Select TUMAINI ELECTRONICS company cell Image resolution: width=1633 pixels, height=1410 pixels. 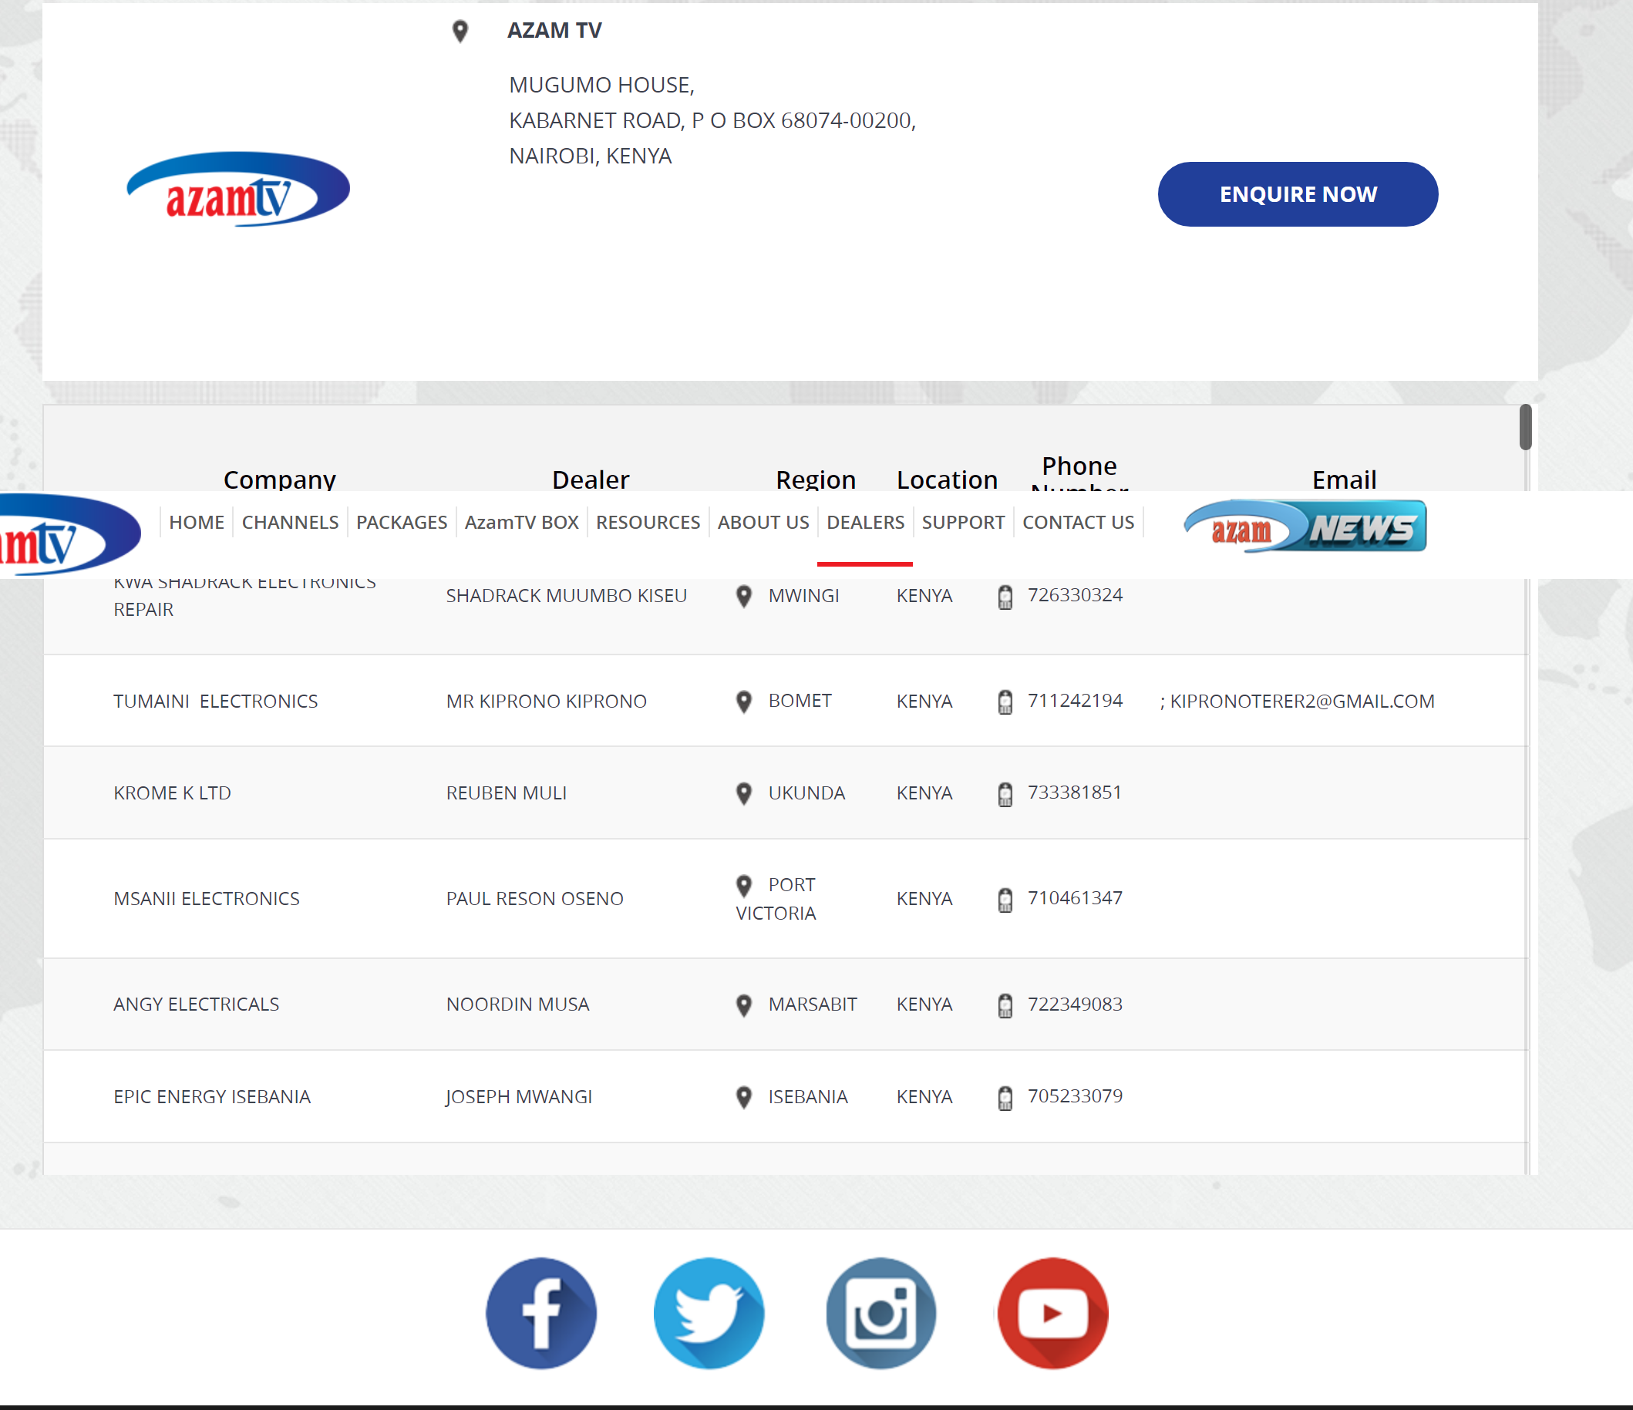click(216, 701)
